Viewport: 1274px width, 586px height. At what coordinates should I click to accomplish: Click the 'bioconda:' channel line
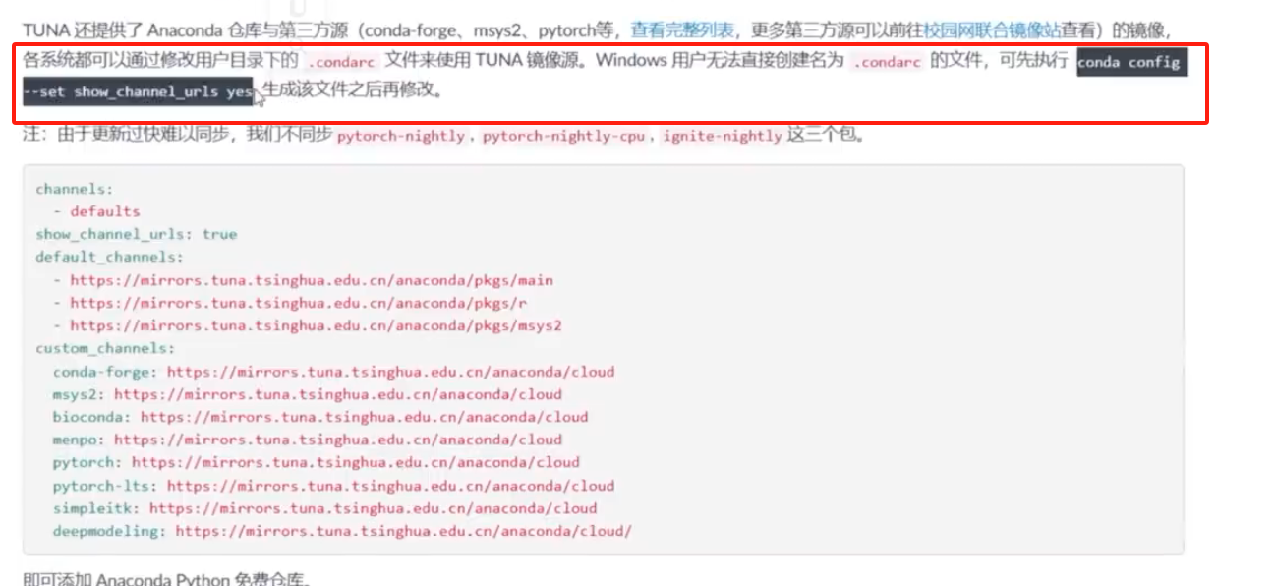[320, 417]
